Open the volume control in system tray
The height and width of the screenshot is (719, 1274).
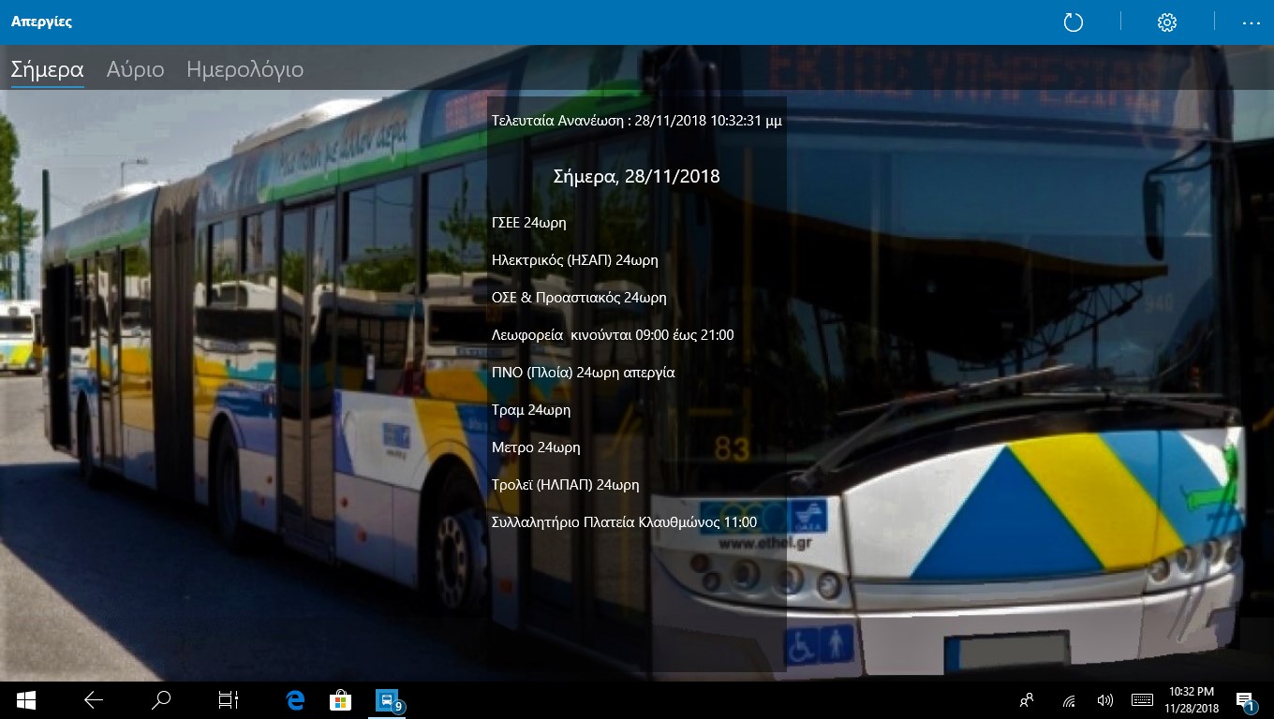(1104, 700)
